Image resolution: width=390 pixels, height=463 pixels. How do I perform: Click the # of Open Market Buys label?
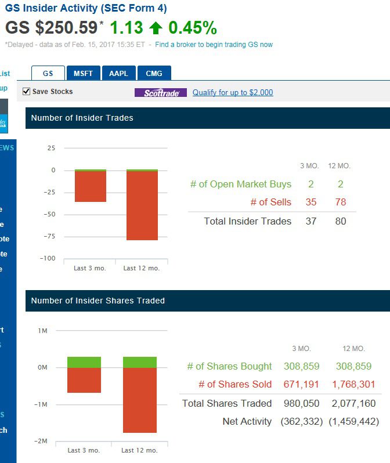pyautogui.click(x=241, y=184)
